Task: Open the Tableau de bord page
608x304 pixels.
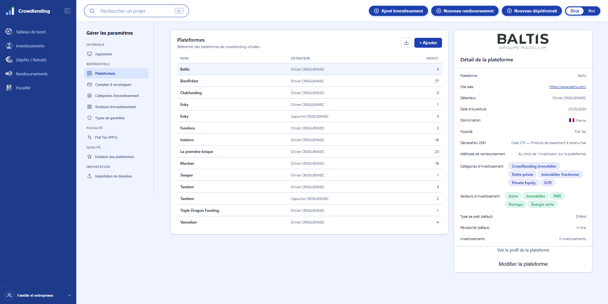Action: click(x=38, y=32)
